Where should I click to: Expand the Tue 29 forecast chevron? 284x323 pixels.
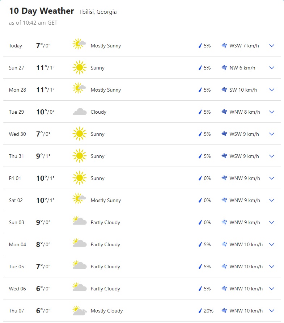click(x=272, y=112)
